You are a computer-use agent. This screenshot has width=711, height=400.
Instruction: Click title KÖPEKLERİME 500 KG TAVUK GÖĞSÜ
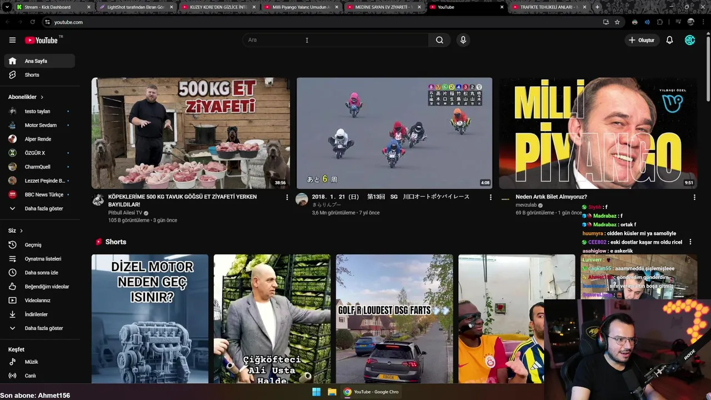[182, 201]
